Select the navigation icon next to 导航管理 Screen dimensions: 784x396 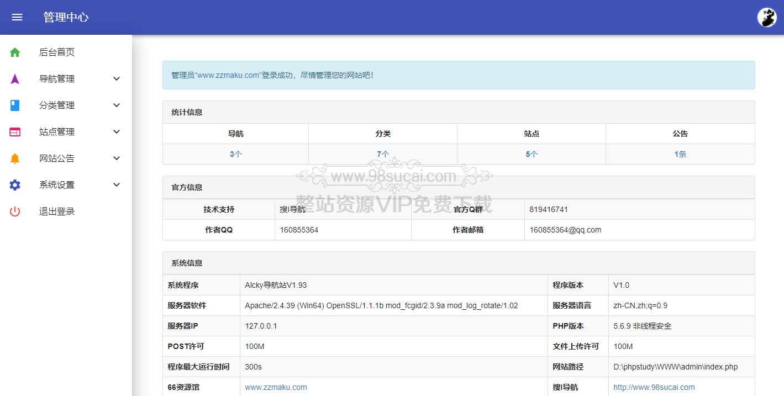14,78
